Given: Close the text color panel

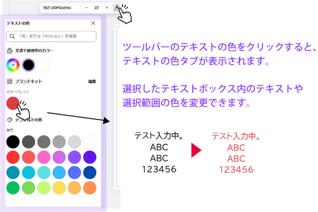Looking at the screenshot, I should pyautogui.click(x=93, y=23).
